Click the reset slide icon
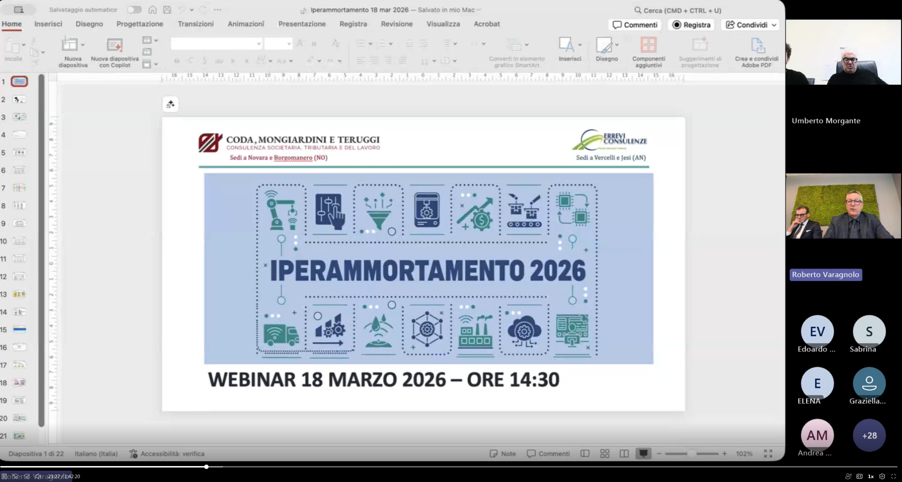Viewport: 902px width, 482px height. coord(147,52)
